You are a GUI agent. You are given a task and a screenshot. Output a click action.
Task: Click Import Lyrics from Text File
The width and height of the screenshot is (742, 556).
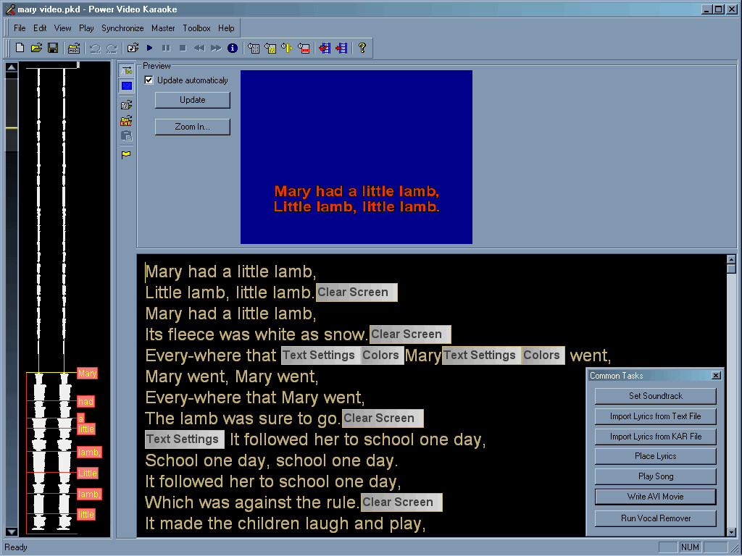pos(655,416)
